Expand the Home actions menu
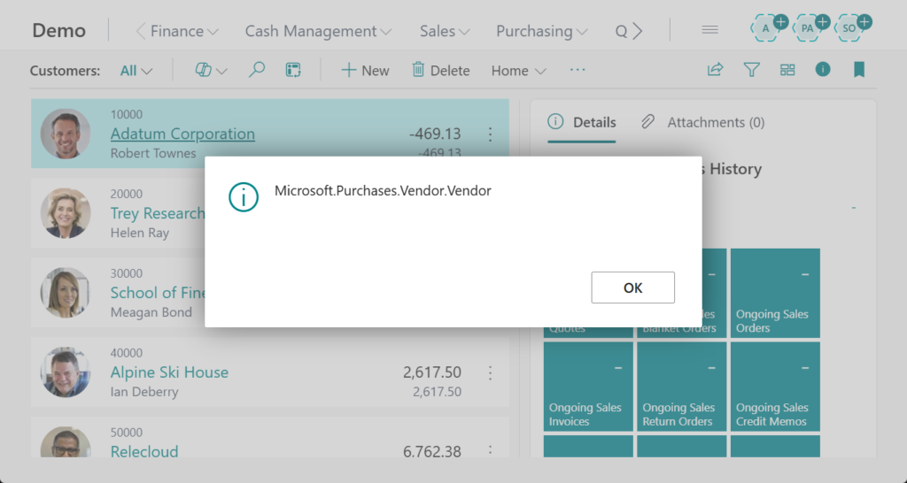This screenshot has height=483, width=907. [x=519, y=71]
